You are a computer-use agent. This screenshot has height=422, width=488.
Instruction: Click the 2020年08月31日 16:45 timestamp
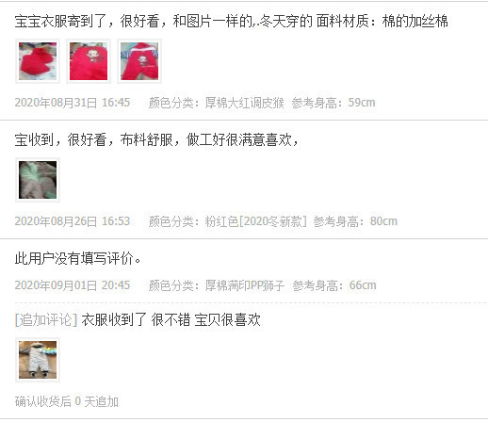pyautogui.click(x=73, y=103)
